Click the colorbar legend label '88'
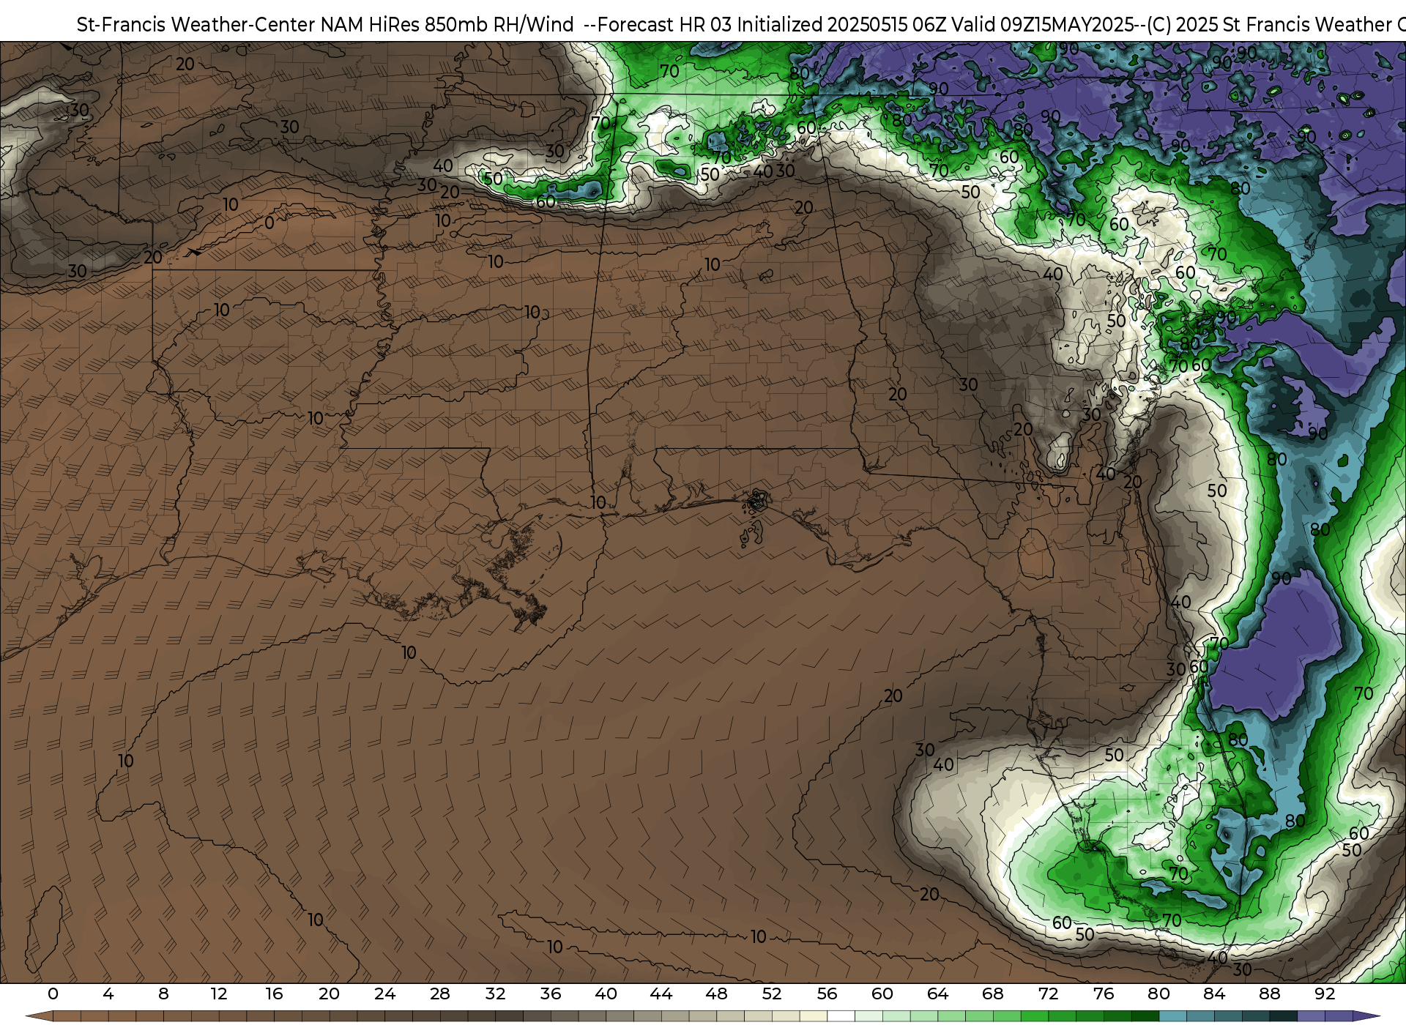This screenshot has height=1025, width=1406. [1269, 994]
